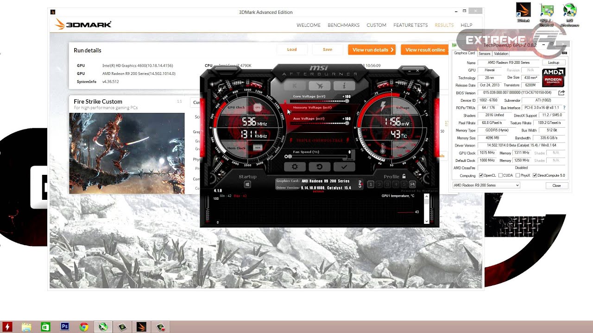Image resolution: width=593 pixels, height=333 pixels.
Task: Open File Explorer folder from taskbar
Action: coord(26,327)
